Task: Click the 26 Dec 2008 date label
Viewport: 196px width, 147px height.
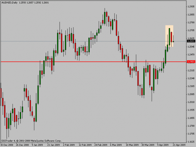Action: point(23,145)
